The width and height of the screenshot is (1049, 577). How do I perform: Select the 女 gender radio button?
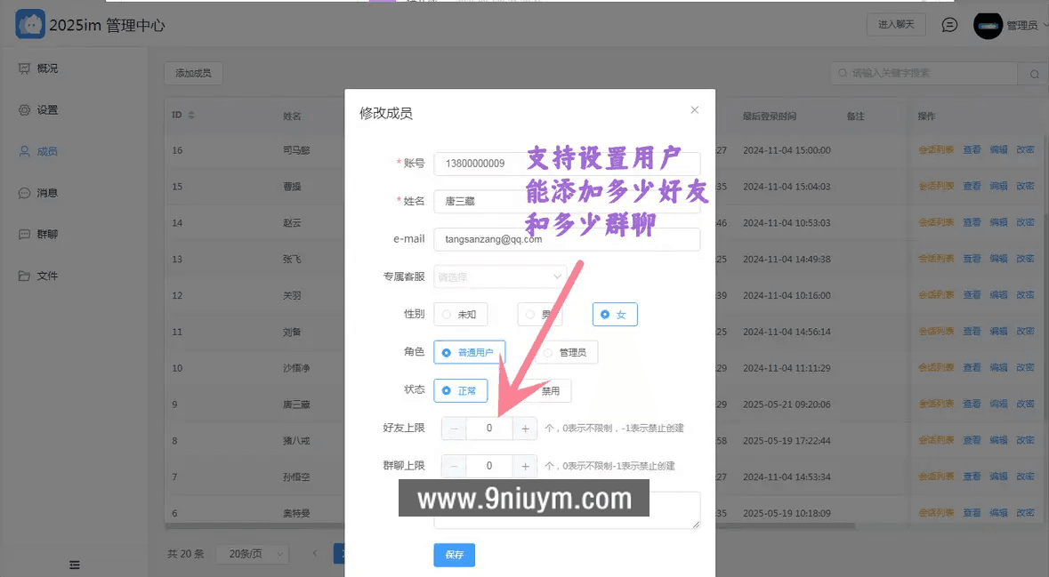point(615,314)
